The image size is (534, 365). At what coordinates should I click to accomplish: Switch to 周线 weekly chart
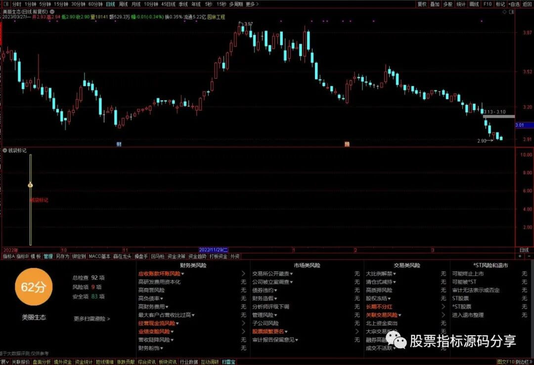click(x=123, y=4)
